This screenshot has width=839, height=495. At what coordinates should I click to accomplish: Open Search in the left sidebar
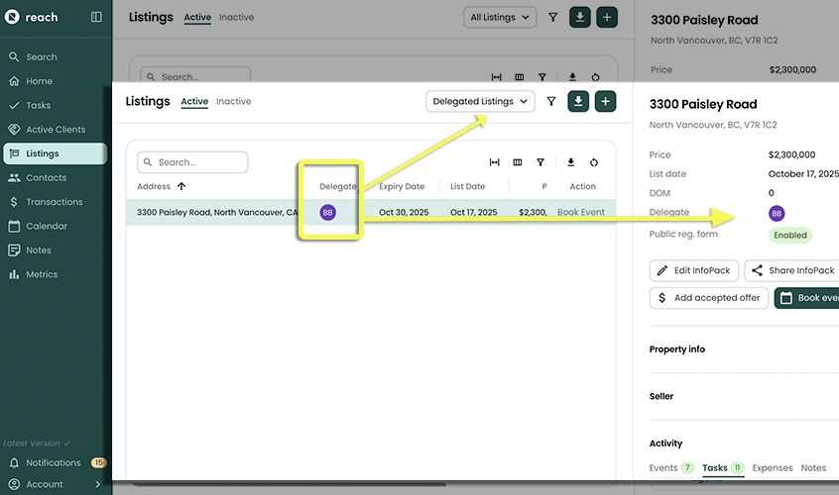pos(41,57)
